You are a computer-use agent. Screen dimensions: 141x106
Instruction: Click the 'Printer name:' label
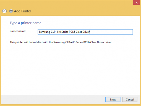18,31
